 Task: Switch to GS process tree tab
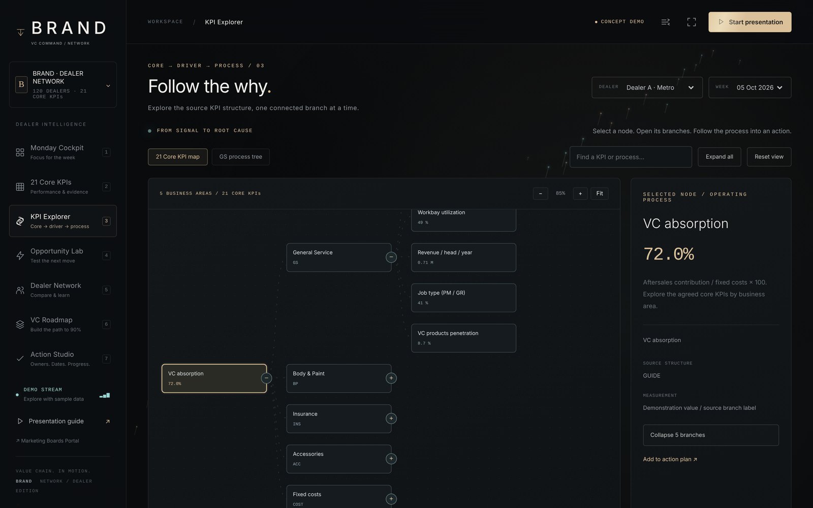point(241,156)
